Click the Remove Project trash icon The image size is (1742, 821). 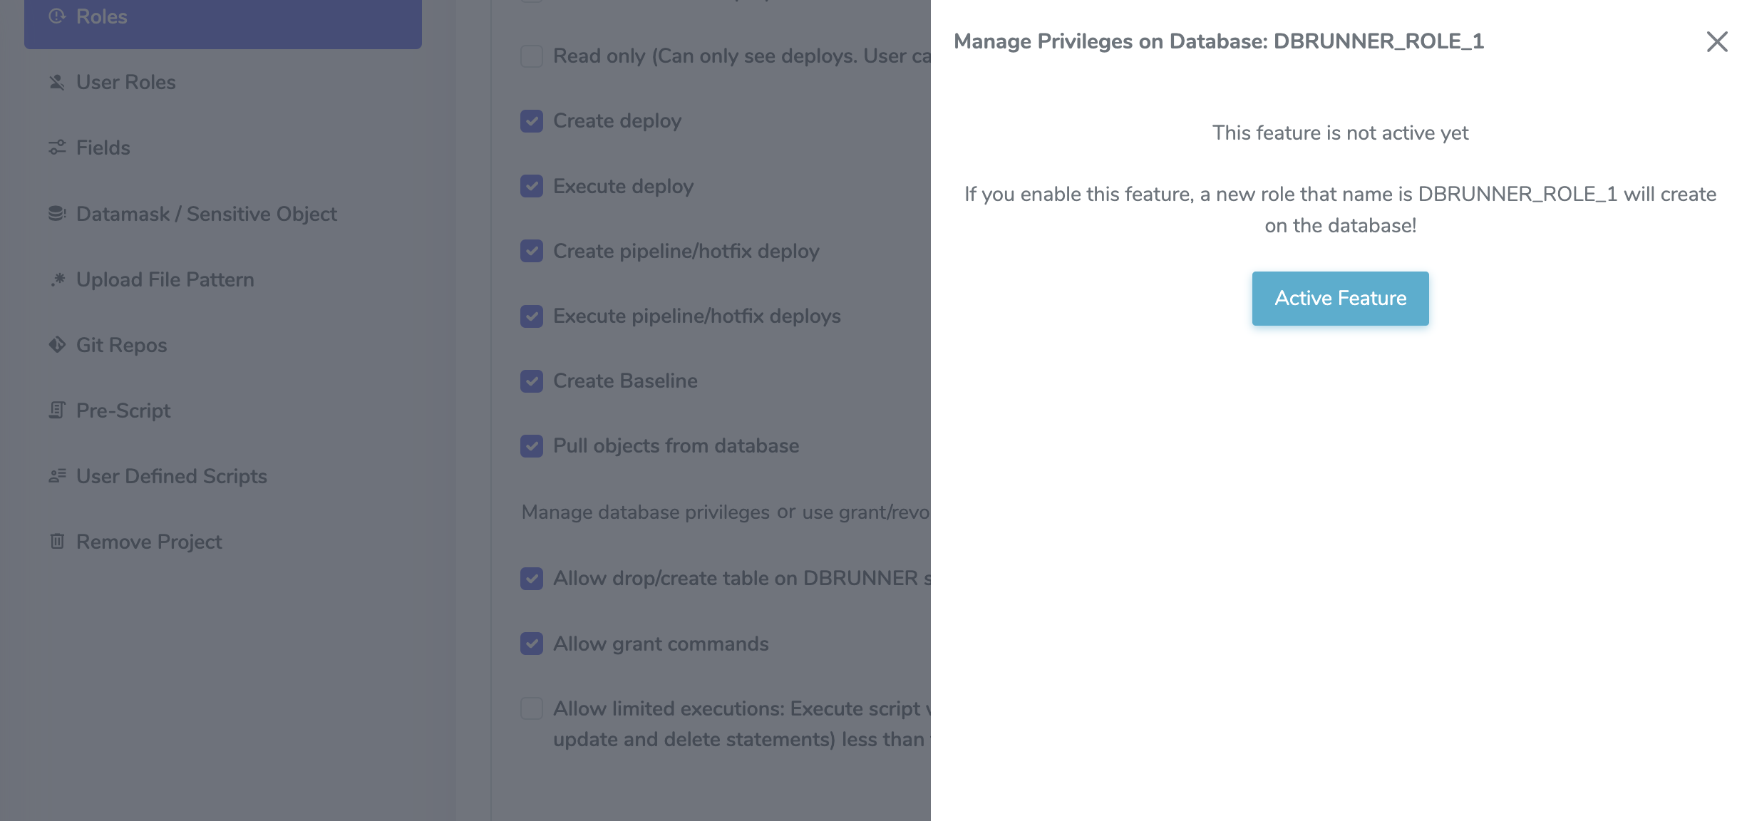57,542
